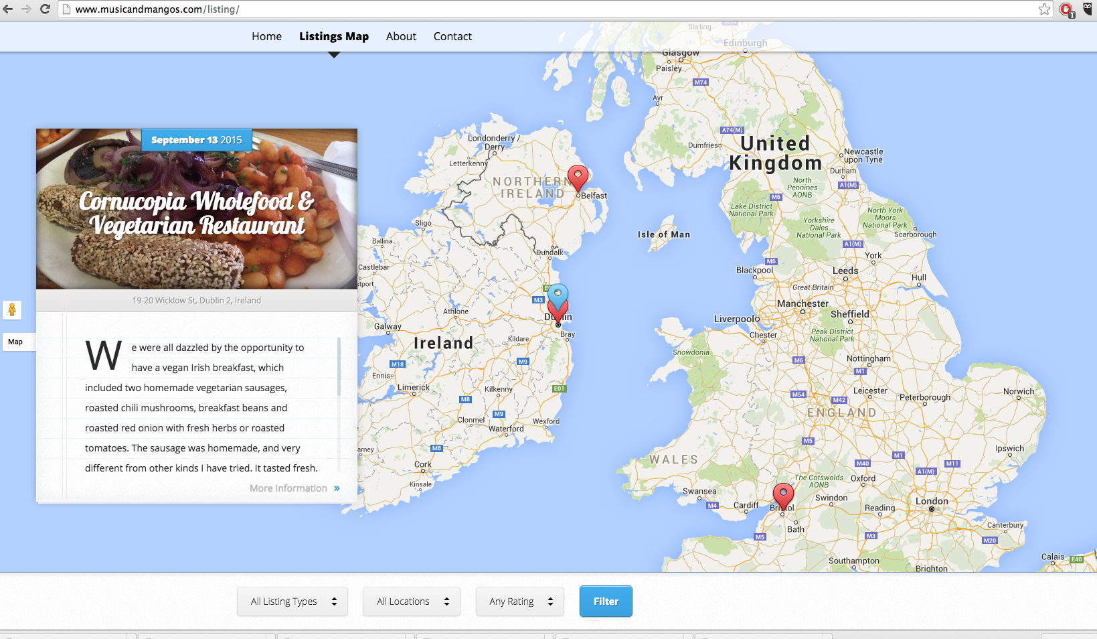Screen dimensions: 1097x639
Task: Click the Cornucopia Wholefood restaurant title
Action: (197, 213)
